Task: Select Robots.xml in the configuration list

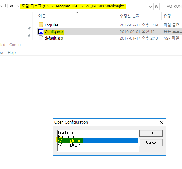Action: tap(98, 137)
